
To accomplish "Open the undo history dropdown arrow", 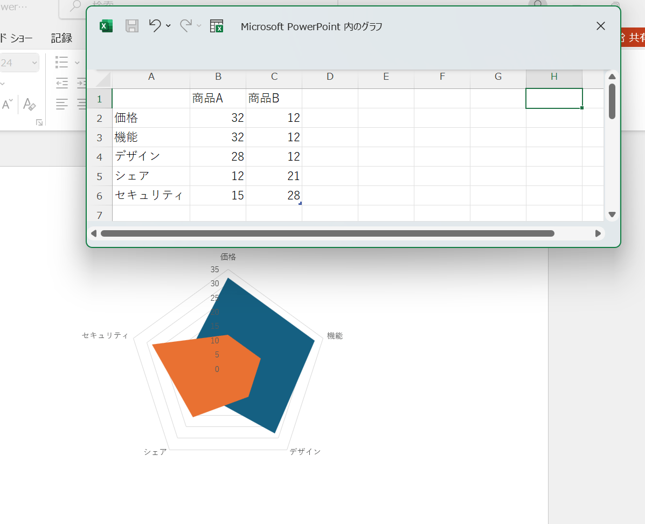I will pyautogui.click(x=168, y=26).
